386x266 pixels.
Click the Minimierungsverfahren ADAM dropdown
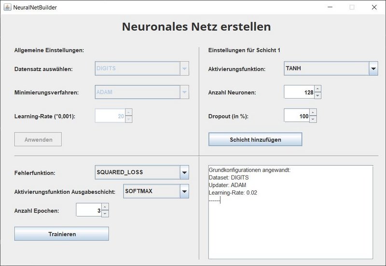[x=142, y=92]
